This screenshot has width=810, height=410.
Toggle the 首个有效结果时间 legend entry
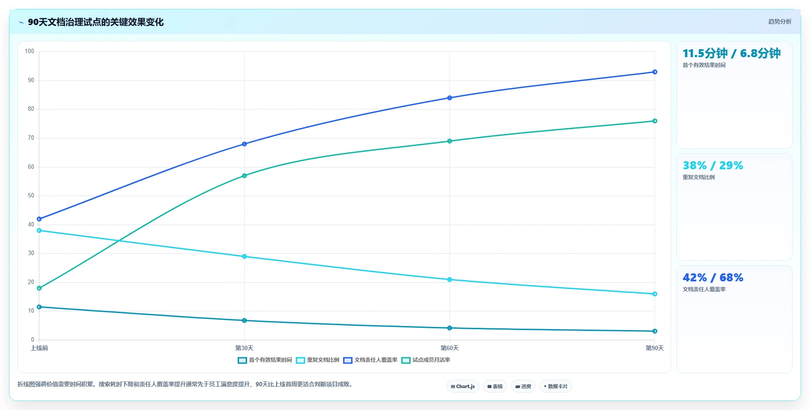pyautogui.click(x=265, y=360)
